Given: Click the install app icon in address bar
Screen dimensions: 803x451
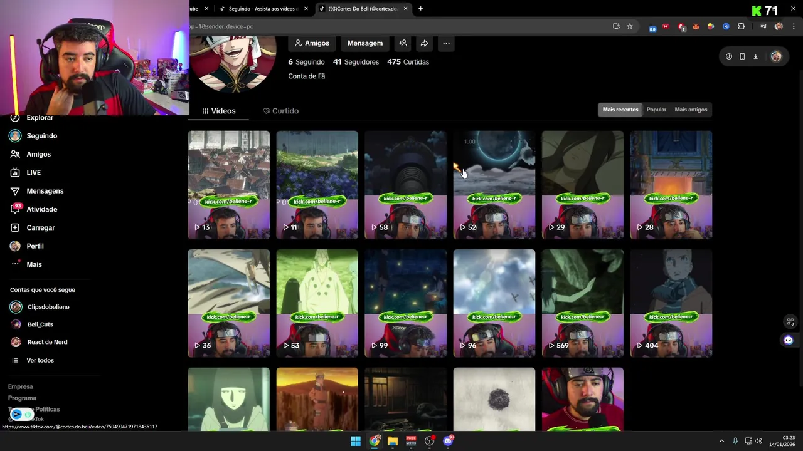Looking at the screenshot, I should 616,26.
